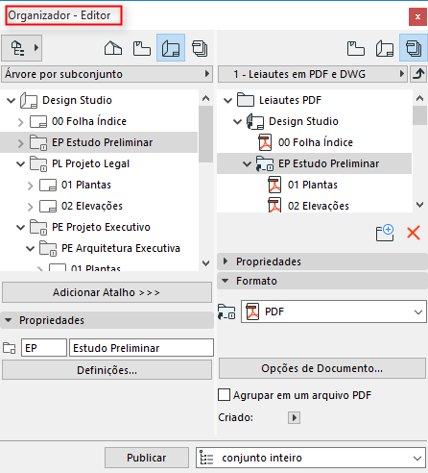
Task: Collapse right pane Design Studio node
Action: pos(238,121)
